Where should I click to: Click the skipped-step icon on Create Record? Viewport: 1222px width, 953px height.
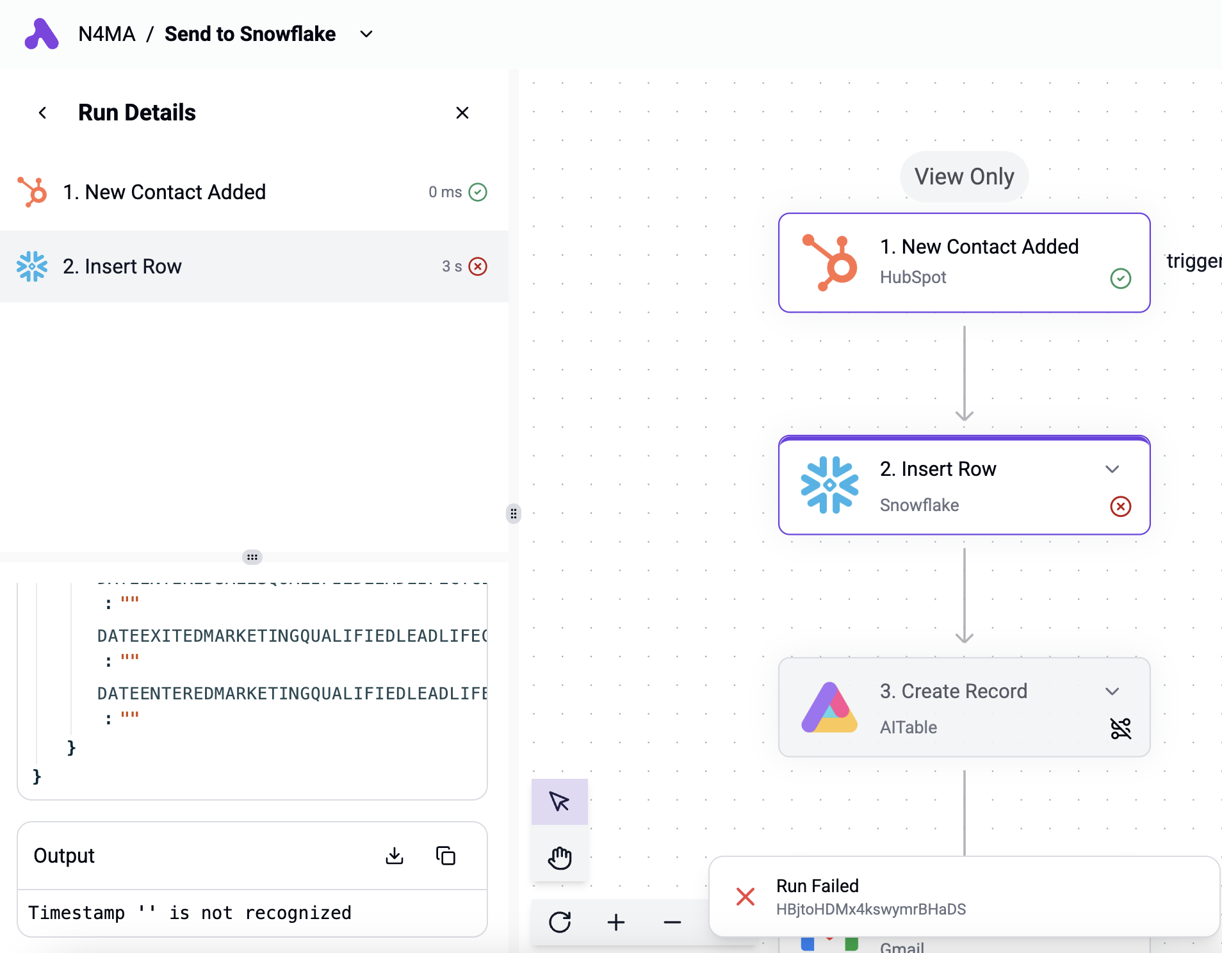click(x=1121, y=729)
